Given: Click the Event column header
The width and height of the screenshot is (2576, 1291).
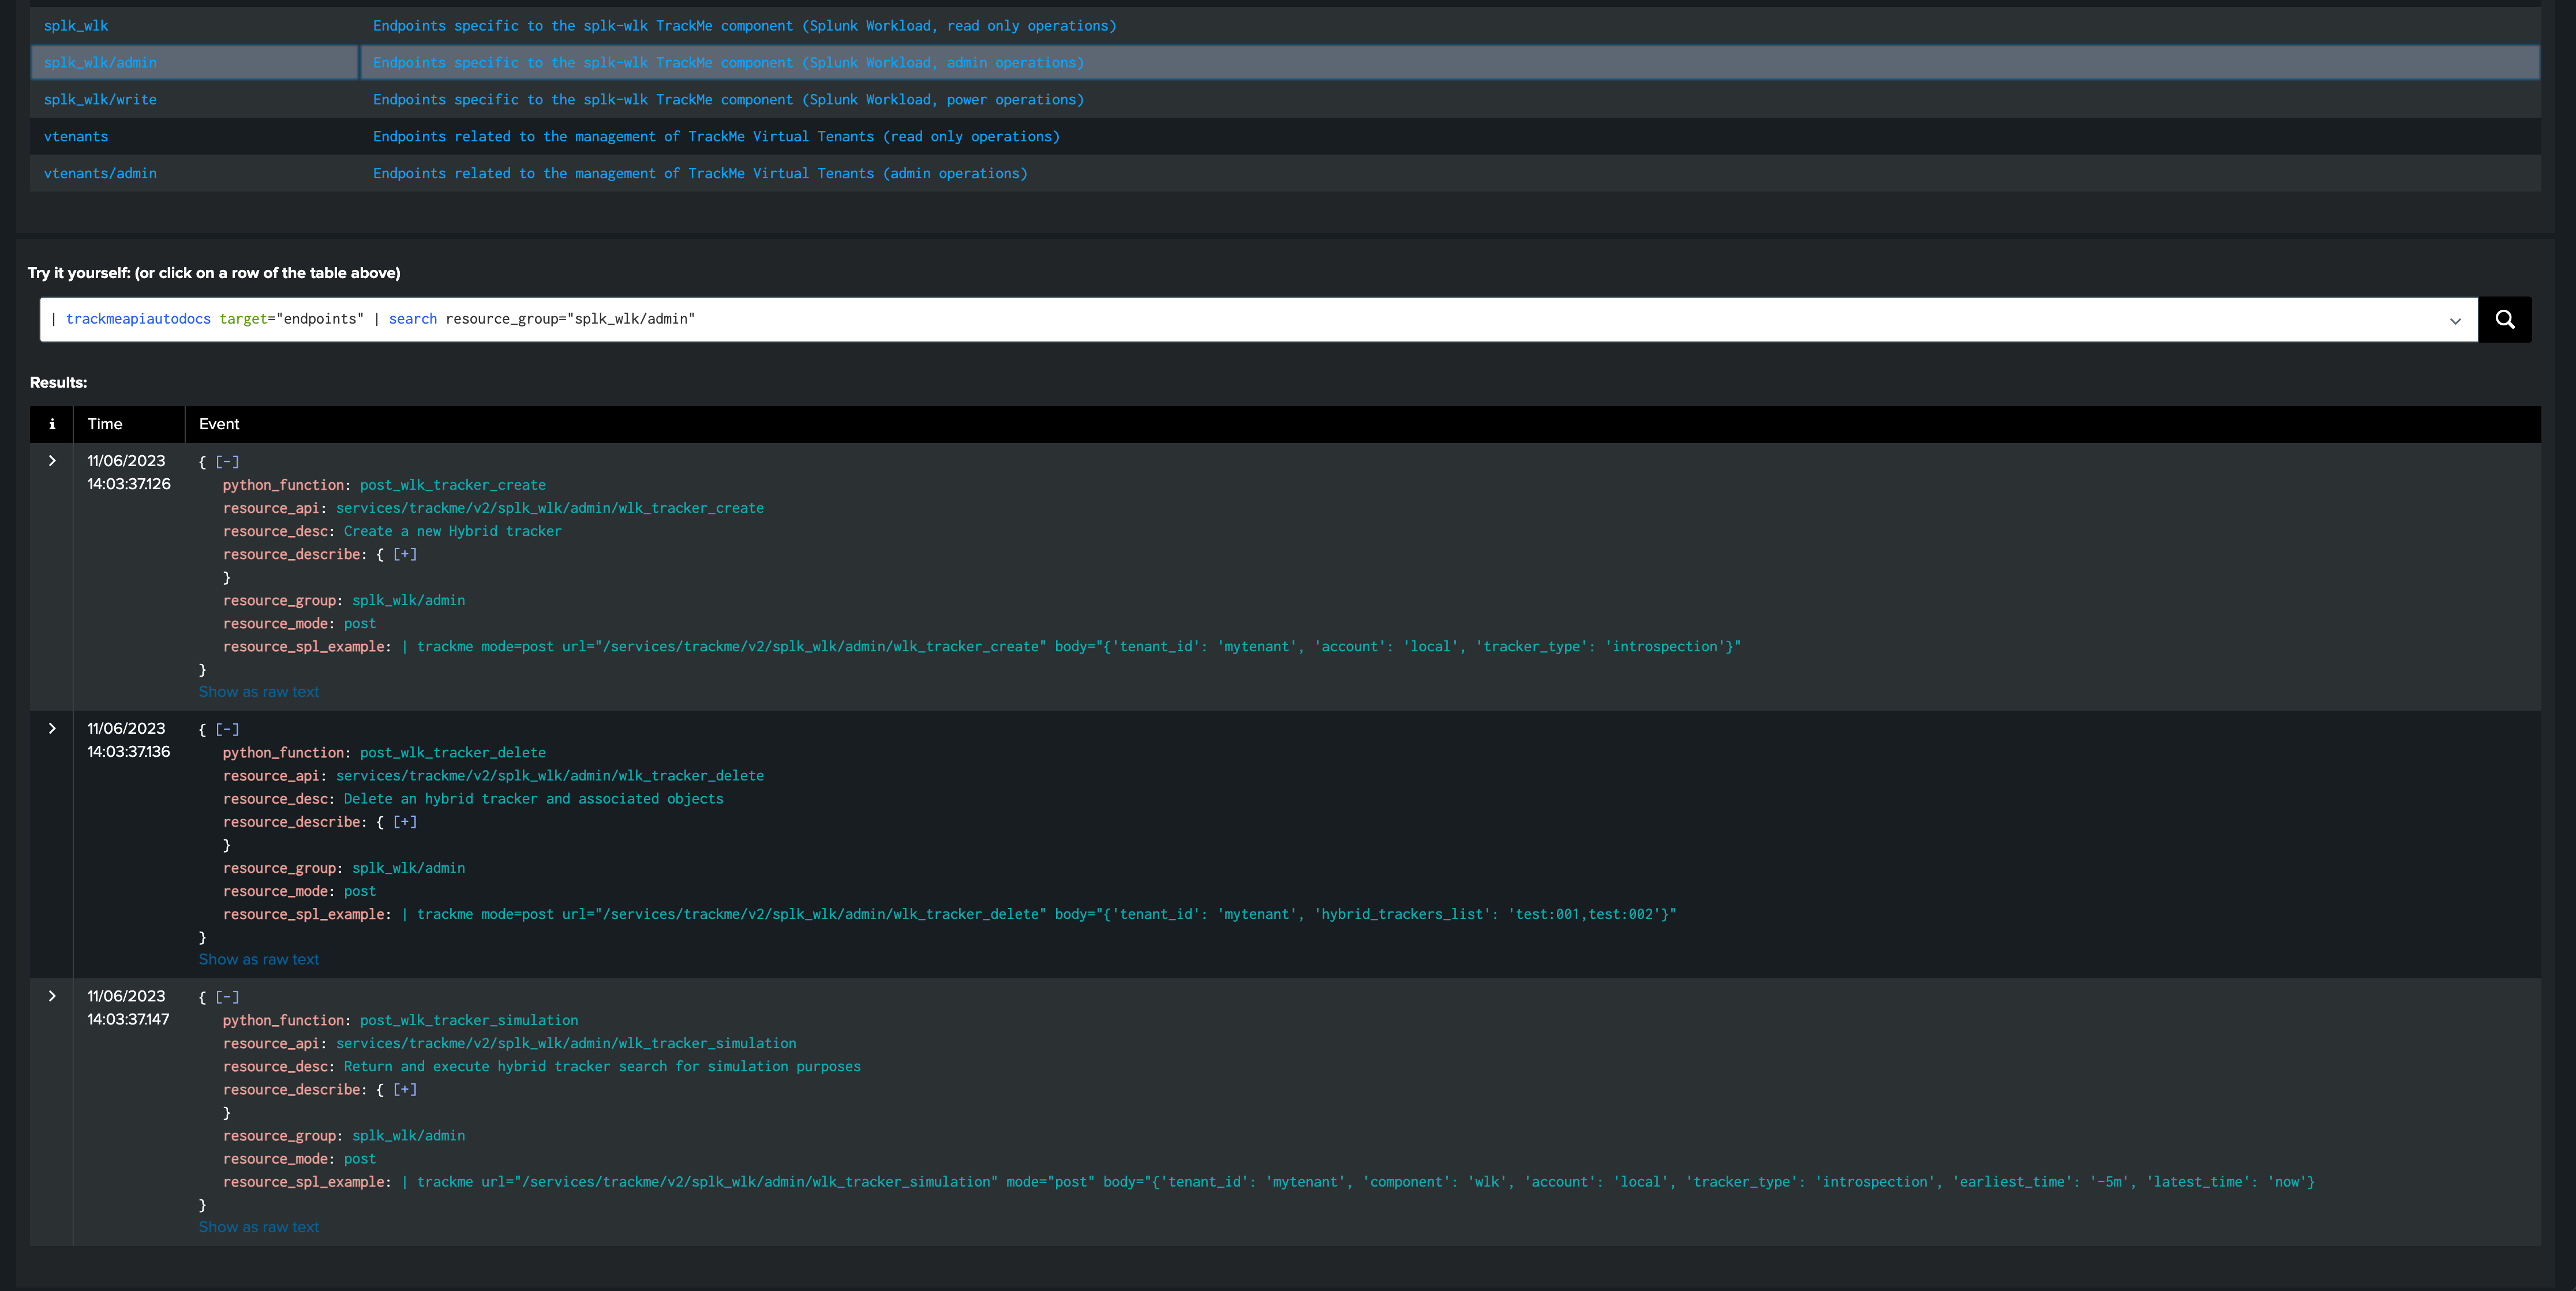Looking at the screenshot, I should click(x=219, y=424).
